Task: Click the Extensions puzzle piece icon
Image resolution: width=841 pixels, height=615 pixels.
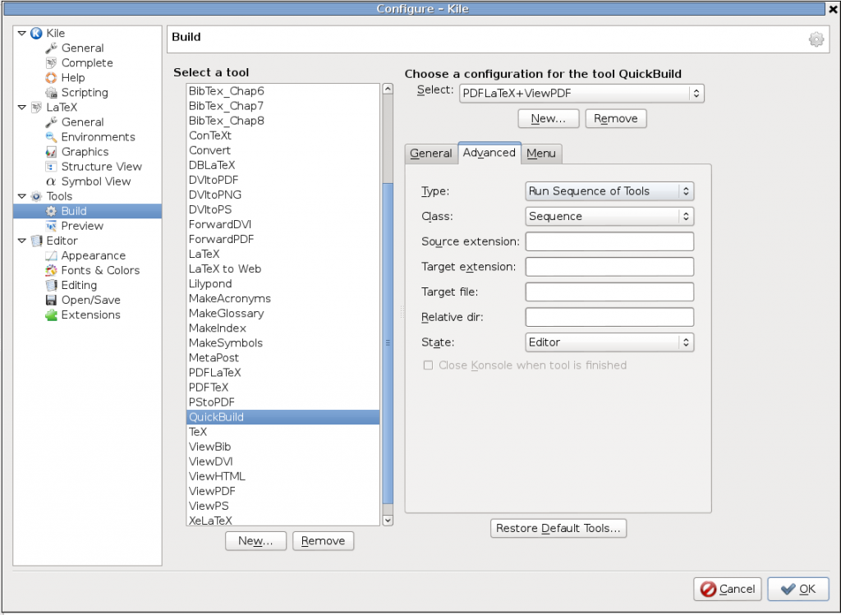Action: 51,314
